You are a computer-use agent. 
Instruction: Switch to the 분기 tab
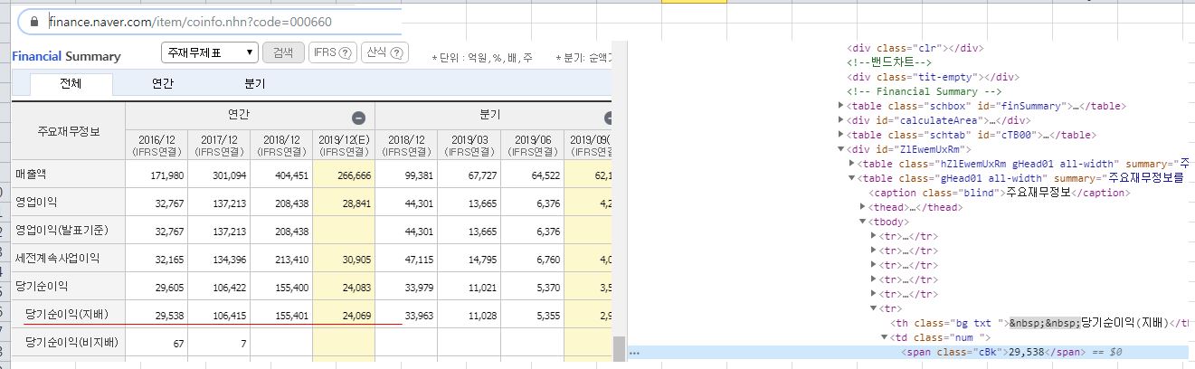coord(255,84)
